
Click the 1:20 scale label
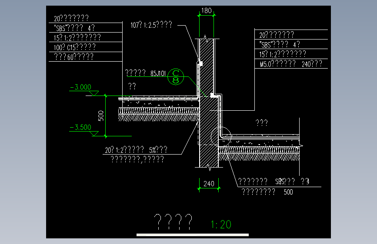[x=221, y=224]
